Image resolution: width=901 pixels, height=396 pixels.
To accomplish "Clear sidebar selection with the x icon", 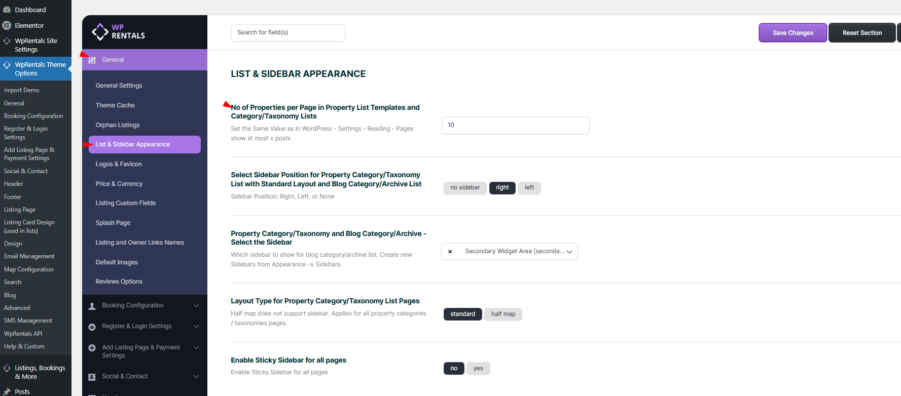I will pos(450,252).
